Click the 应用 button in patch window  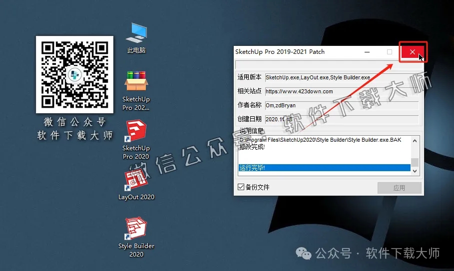[x=399, y=188]
